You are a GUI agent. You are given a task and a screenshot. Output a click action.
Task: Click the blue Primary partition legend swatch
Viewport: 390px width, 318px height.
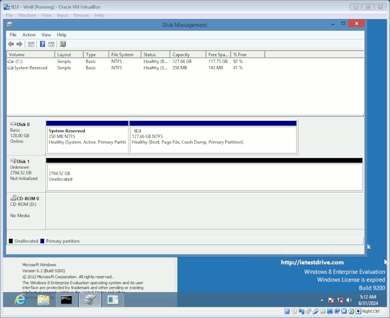coord(42,241)
